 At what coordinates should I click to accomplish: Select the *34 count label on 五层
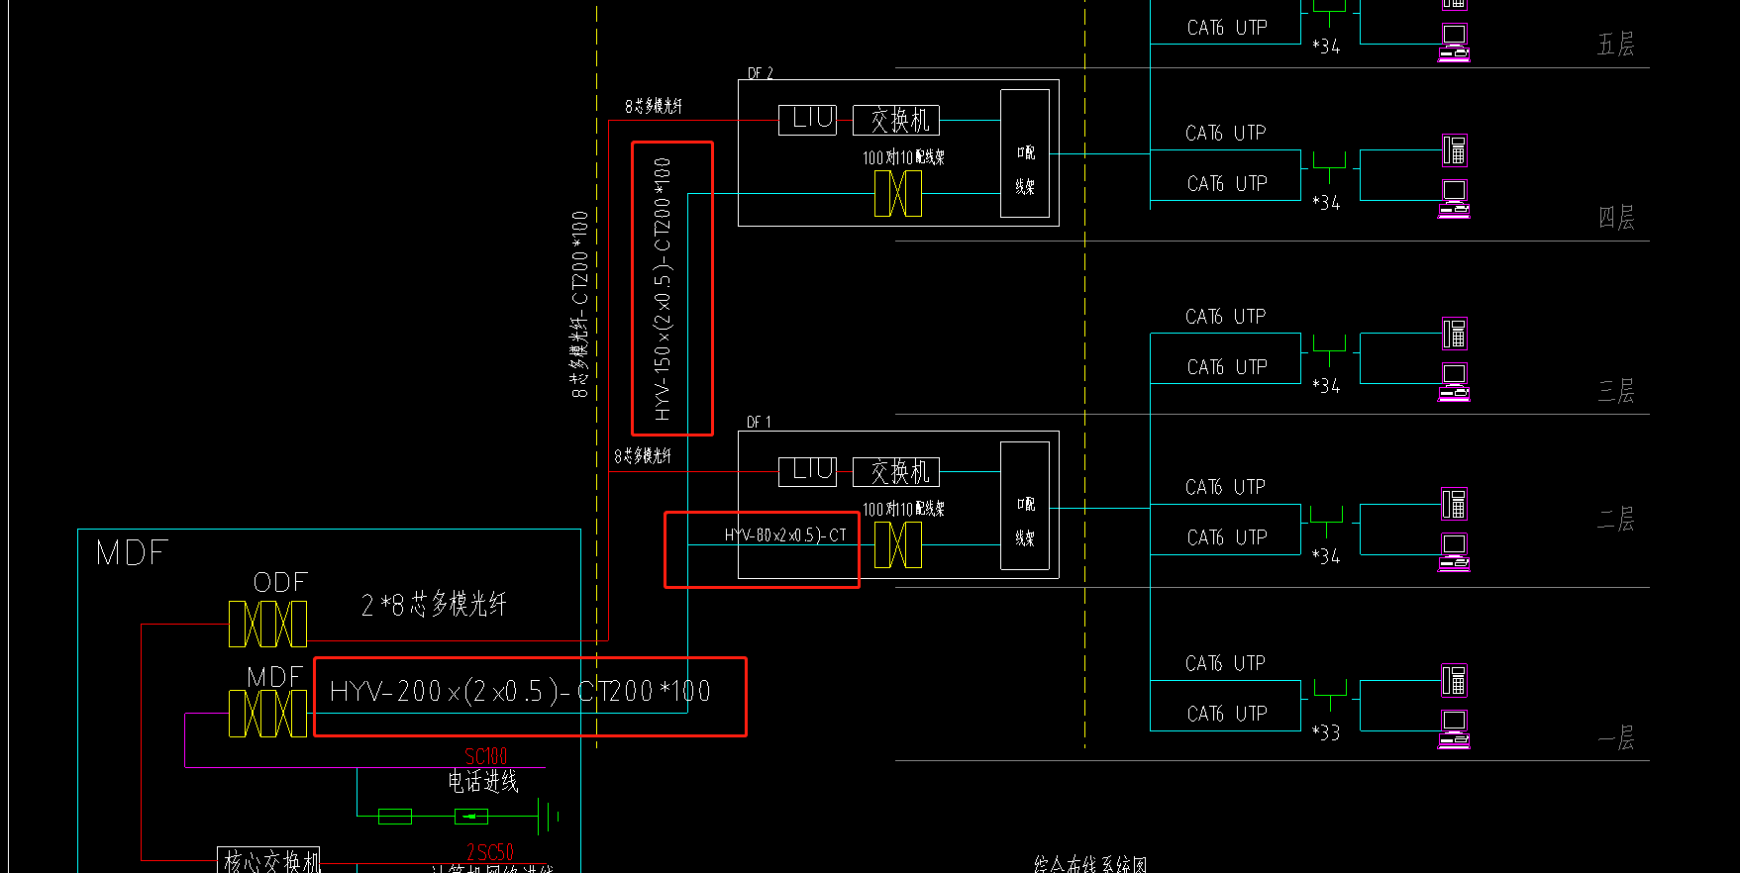point(1326,47)
